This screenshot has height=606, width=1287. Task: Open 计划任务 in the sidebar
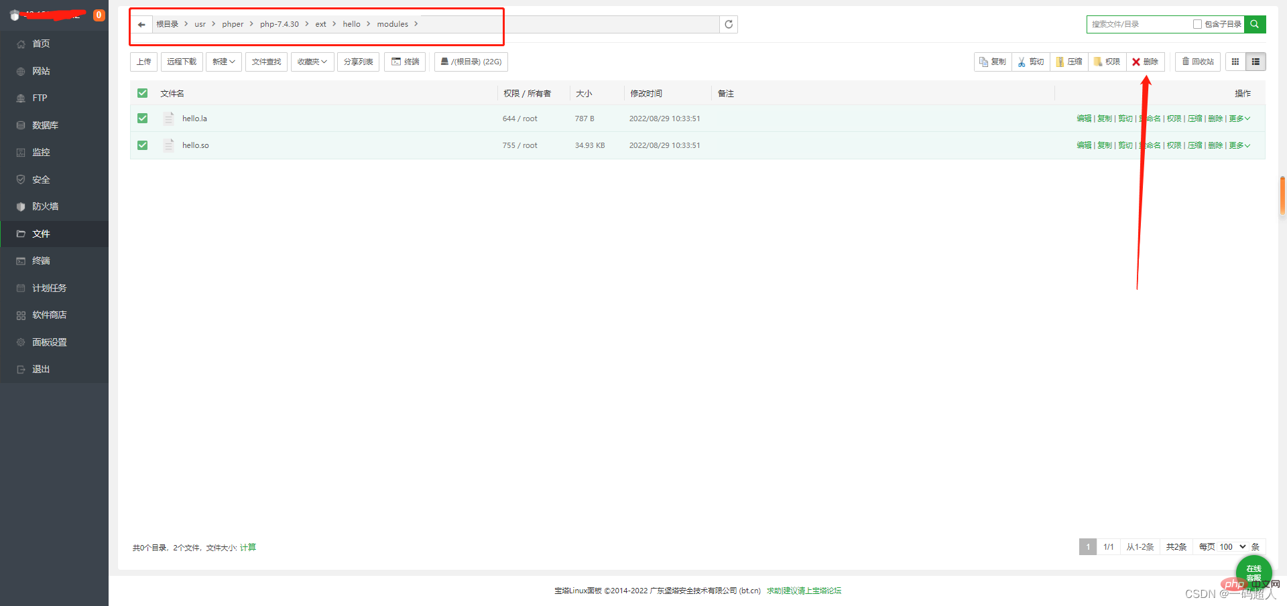pyautogui.click(x=54, y=288)
